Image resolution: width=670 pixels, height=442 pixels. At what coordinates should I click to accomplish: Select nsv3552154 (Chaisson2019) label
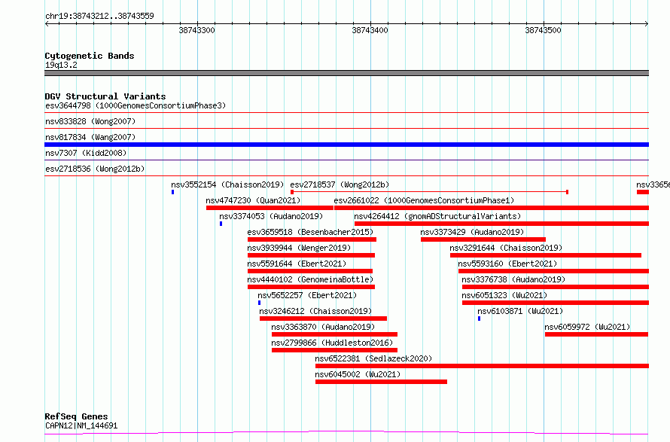[x=227, y=184]
